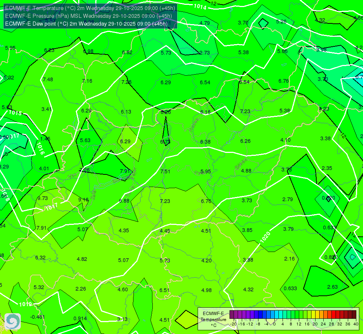Click the dew point value 7.16
The width and height of the screenshot is (363, 334).
87,81
